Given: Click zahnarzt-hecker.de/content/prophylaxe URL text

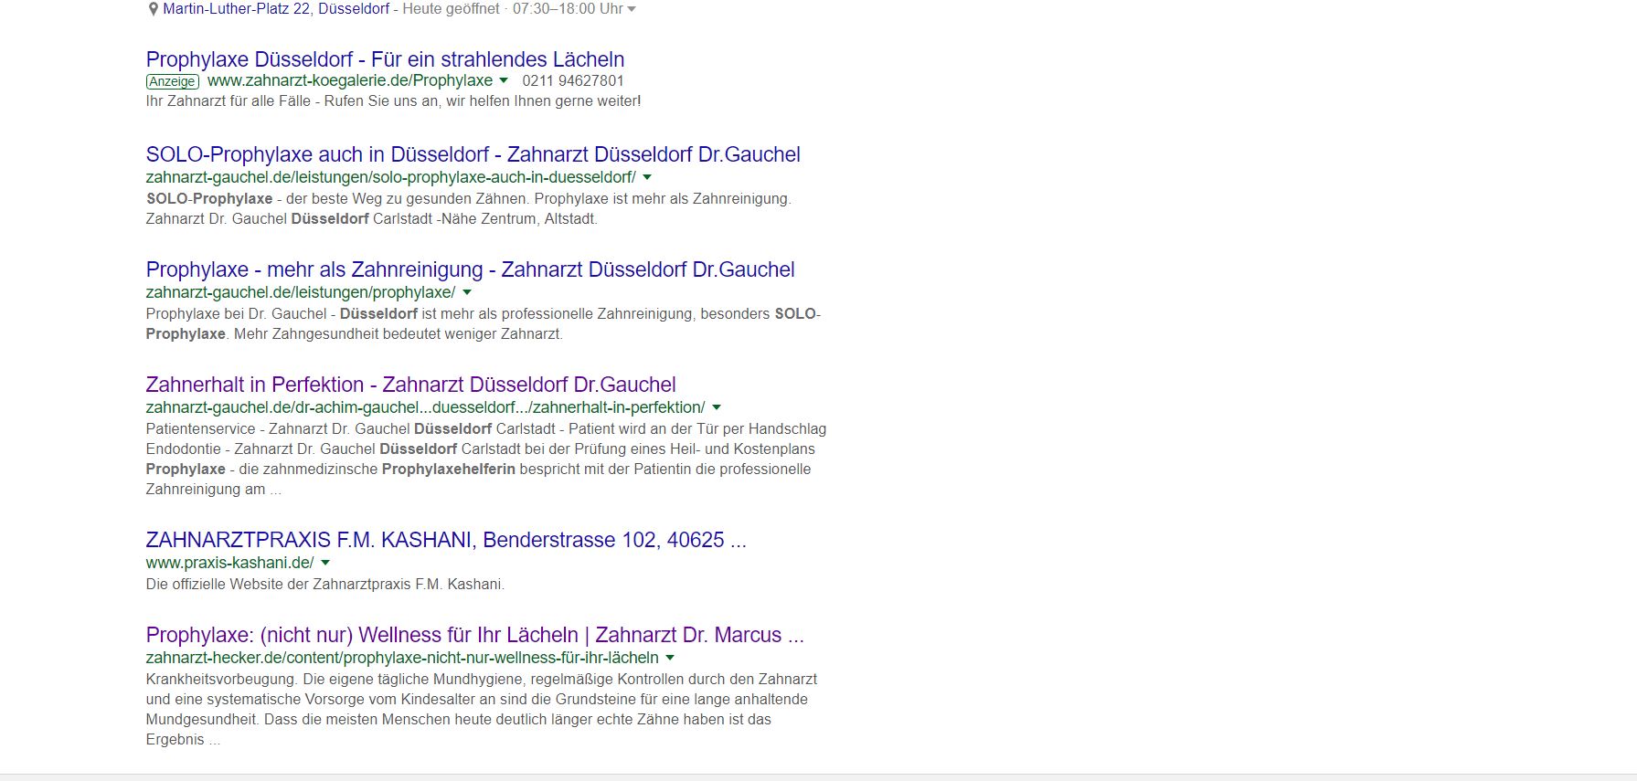Looking at the screenshot, I should (402, 658).
